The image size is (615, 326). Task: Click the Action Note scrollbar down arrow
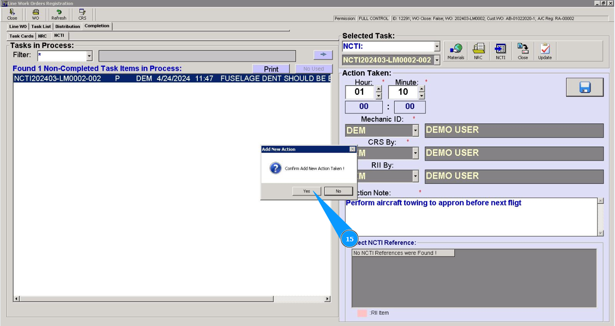coord(601,233)
